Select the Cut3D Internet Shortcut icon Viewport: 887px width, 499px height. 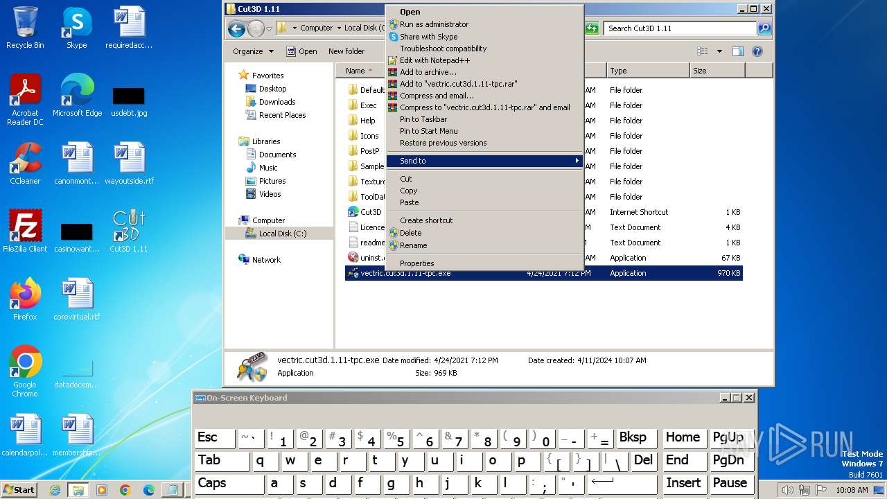tap(353, 212)
